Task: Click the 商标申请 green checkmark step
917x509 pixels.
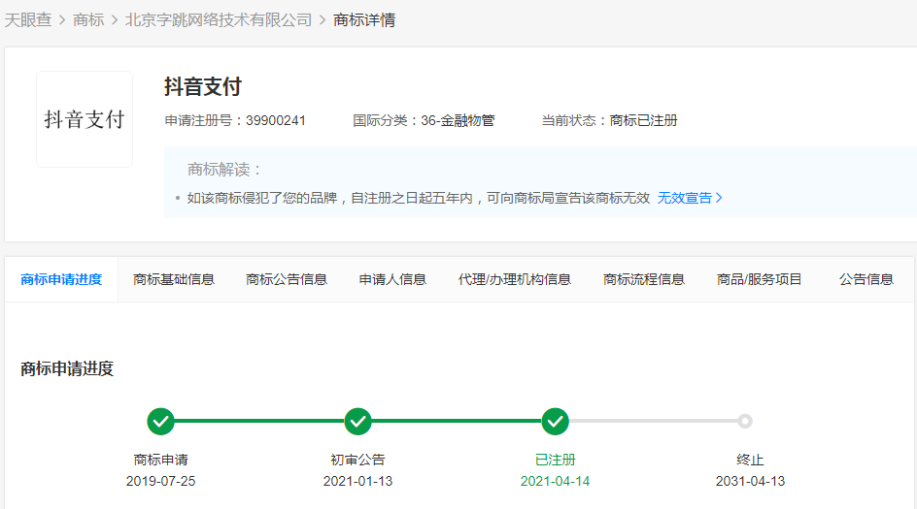Action: [x=161, y=422]
